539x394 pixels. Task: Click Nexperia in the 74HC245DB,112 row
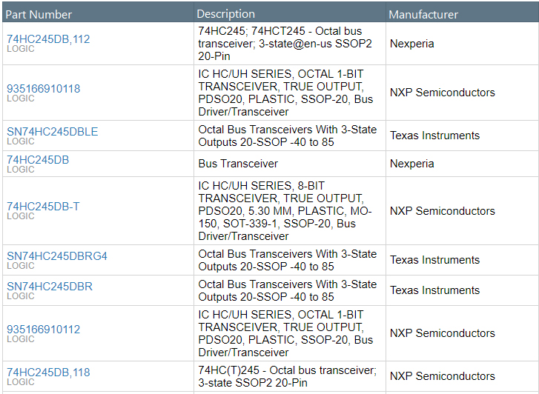[412, 44]
